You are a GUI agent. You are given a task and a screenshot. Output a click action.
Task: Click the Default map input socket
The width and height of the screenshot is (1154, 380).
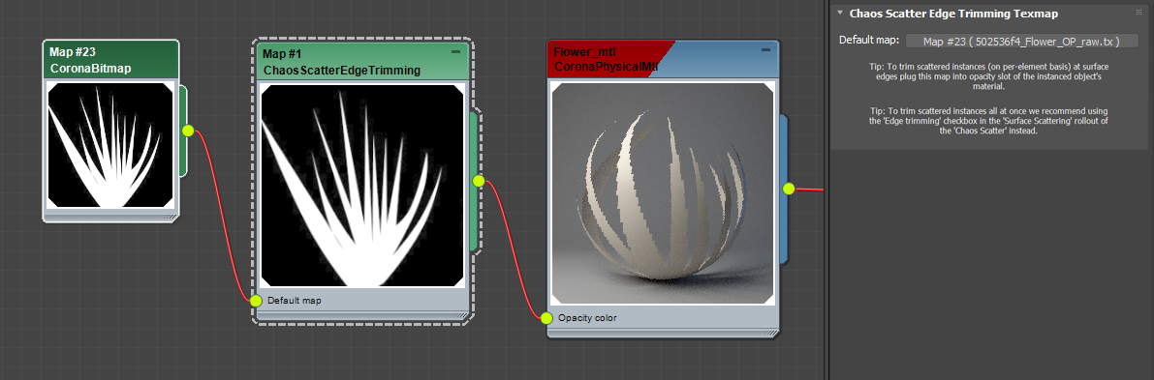tap(256, 301)
